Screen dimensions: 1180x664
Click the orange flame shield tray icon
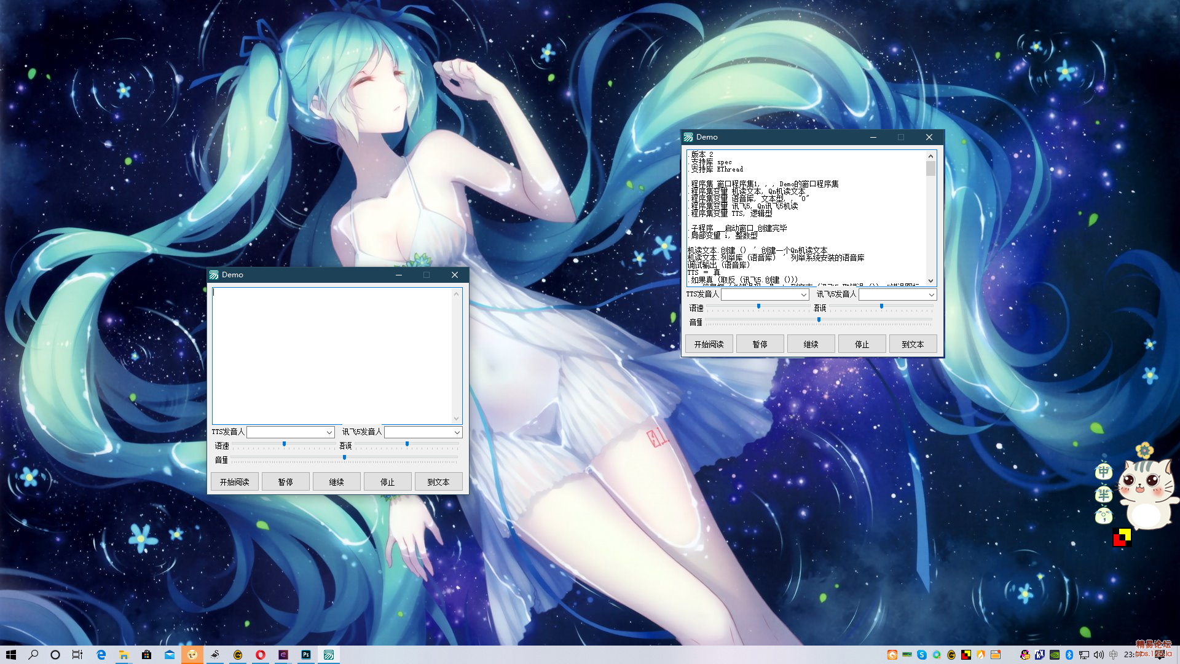click(981, 655)
